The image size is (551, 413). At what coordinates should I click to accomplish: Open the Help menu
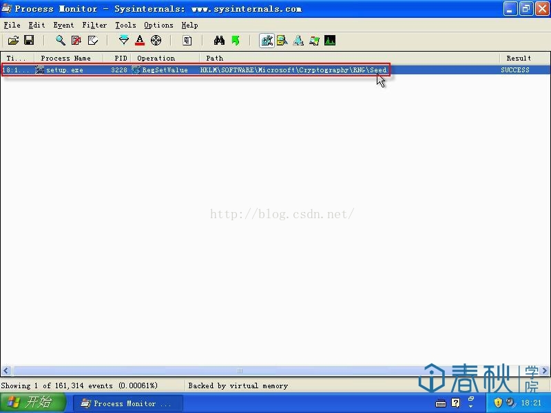(x=190, y=25)
